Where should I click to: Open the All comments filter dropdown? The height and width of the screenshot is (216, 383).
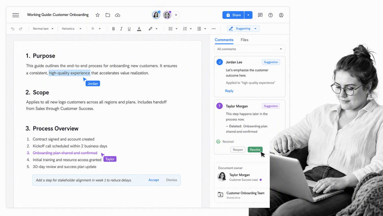250,49
